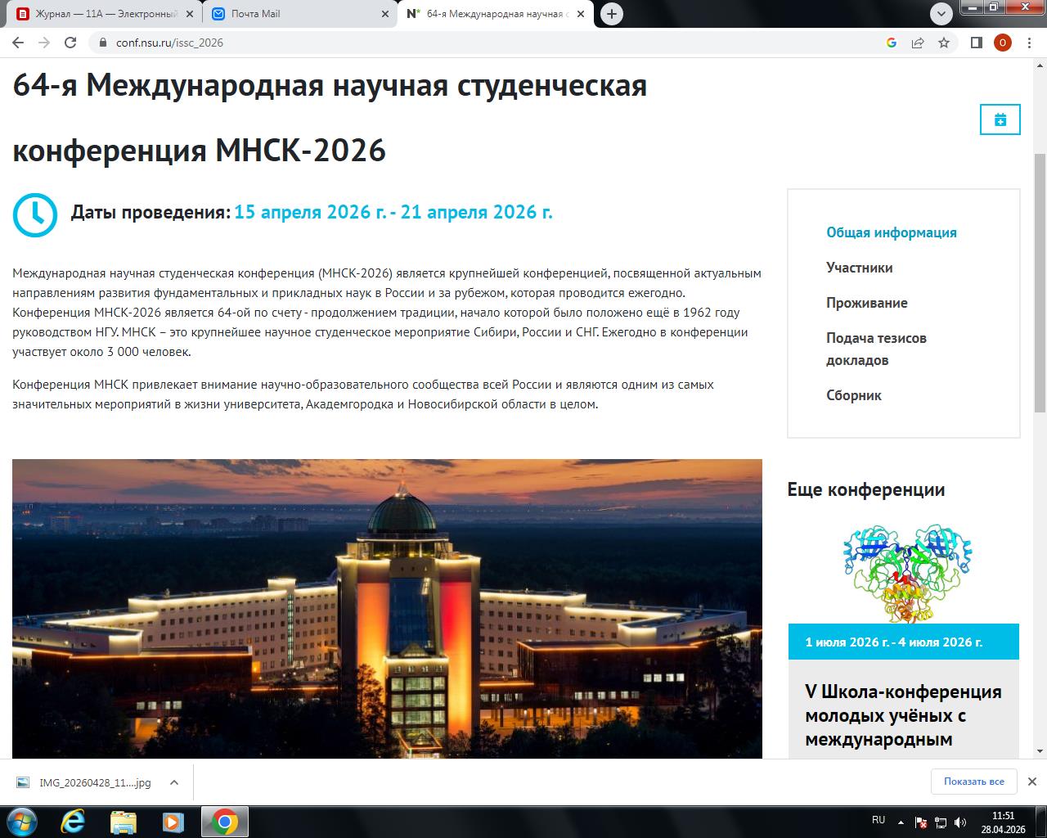This screenshot has height=838, width=1047.
Task: Toggle the browser side panel icon
Action: [976, 43]
